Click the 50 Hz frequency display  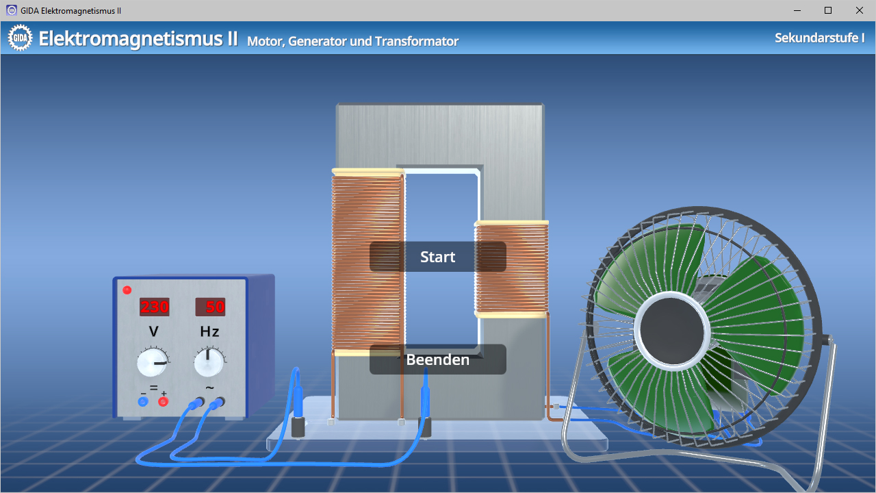tap(211, 307)
